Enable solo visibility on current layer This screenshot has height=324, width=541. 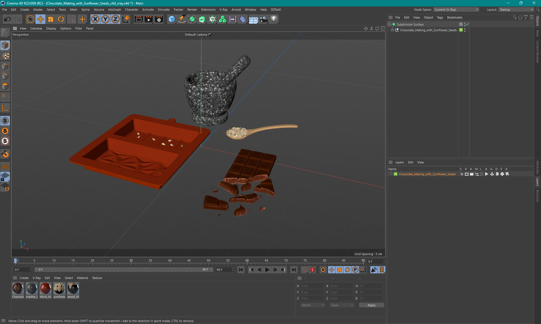click(461, 174)
